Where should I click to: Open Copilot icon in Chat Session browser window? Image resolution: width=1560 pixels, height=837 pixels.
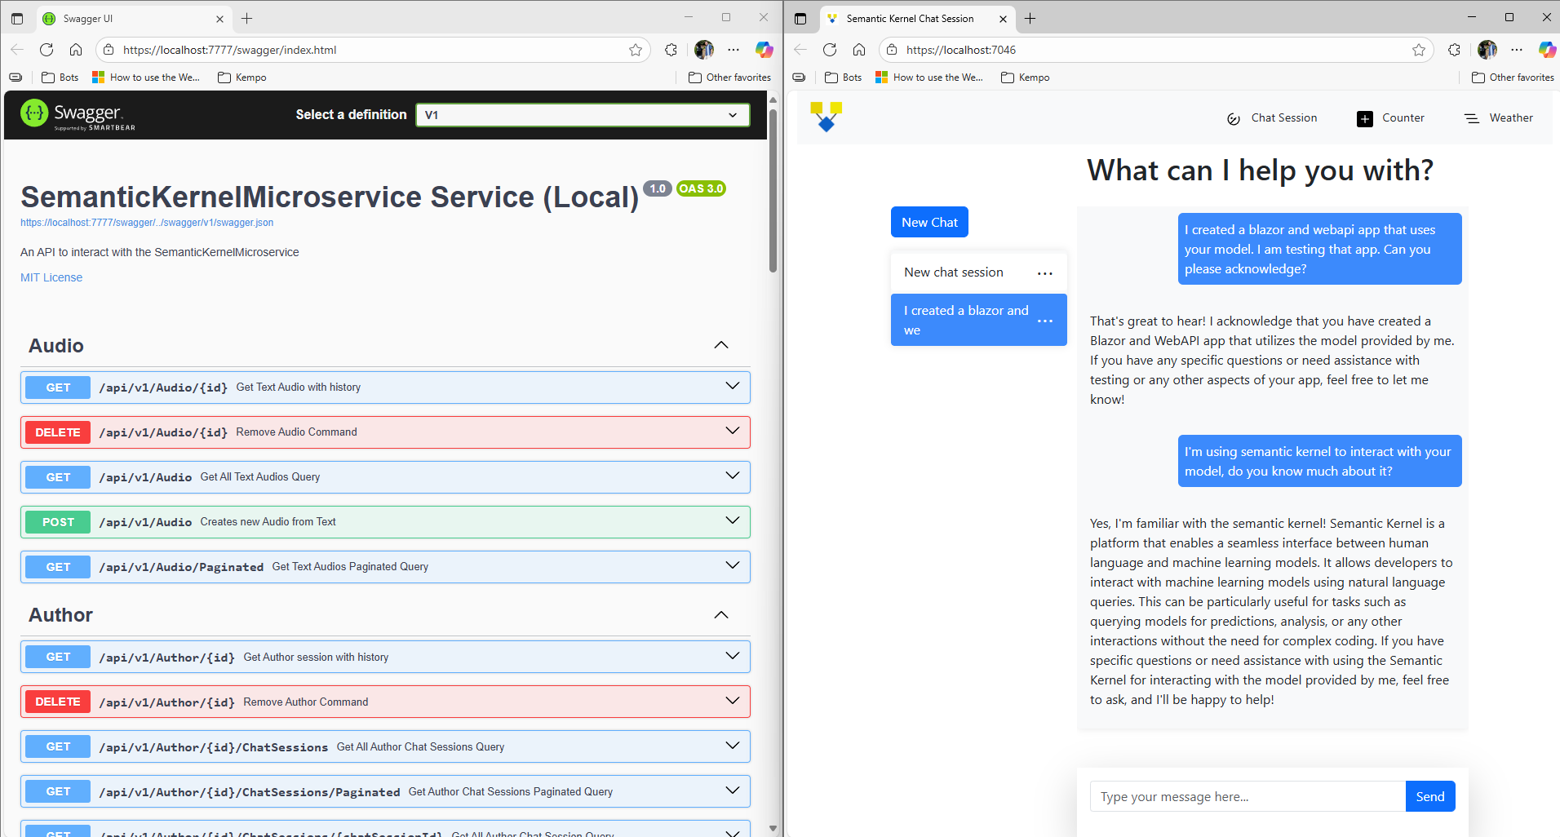(x=1547, y=50)
